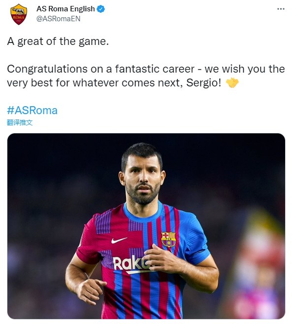Open the @ASRomaEN handle link
Screen dimensions: 292x324
[58, 19]
